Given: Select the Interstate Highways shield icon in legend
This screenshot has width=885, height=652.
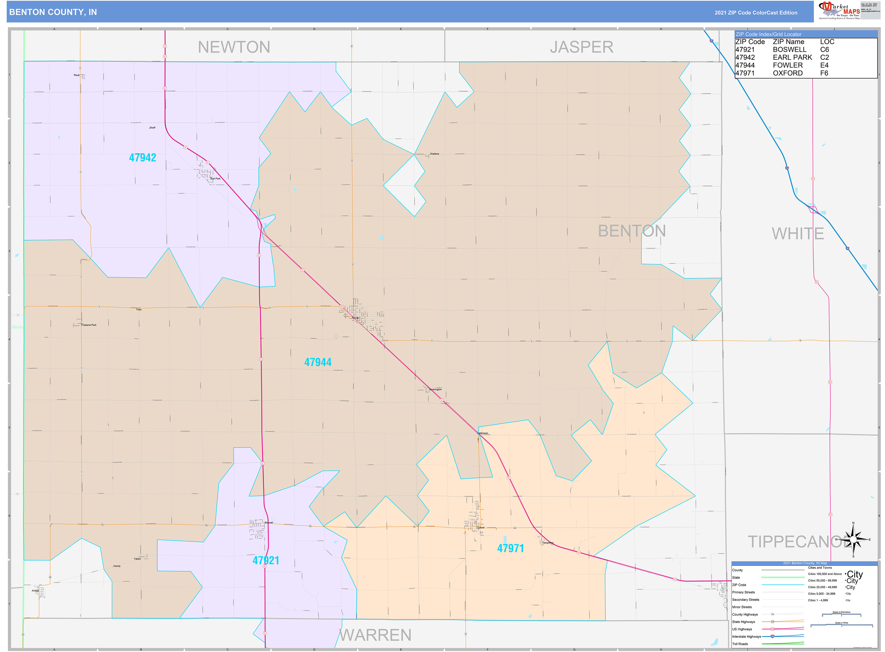Looking at the screenshot, I should [773, 636].
